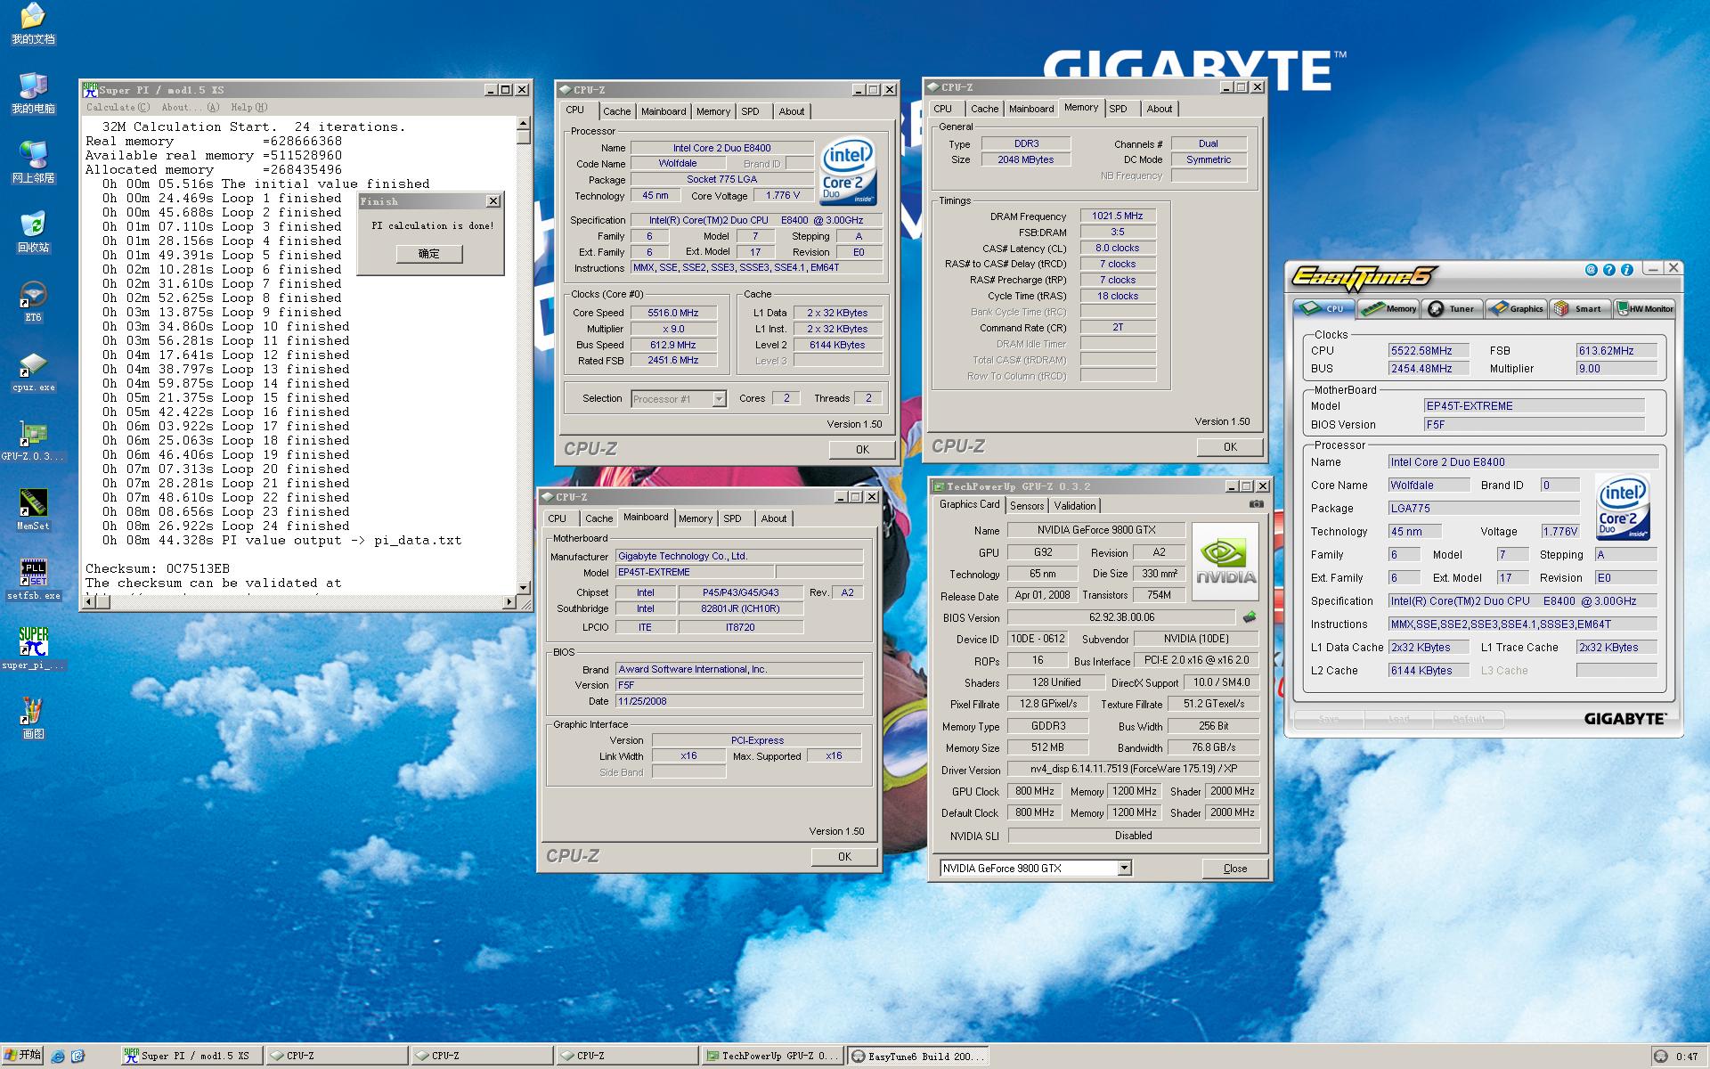Select Graphics tab in EasyTune6

point(1515,309)
